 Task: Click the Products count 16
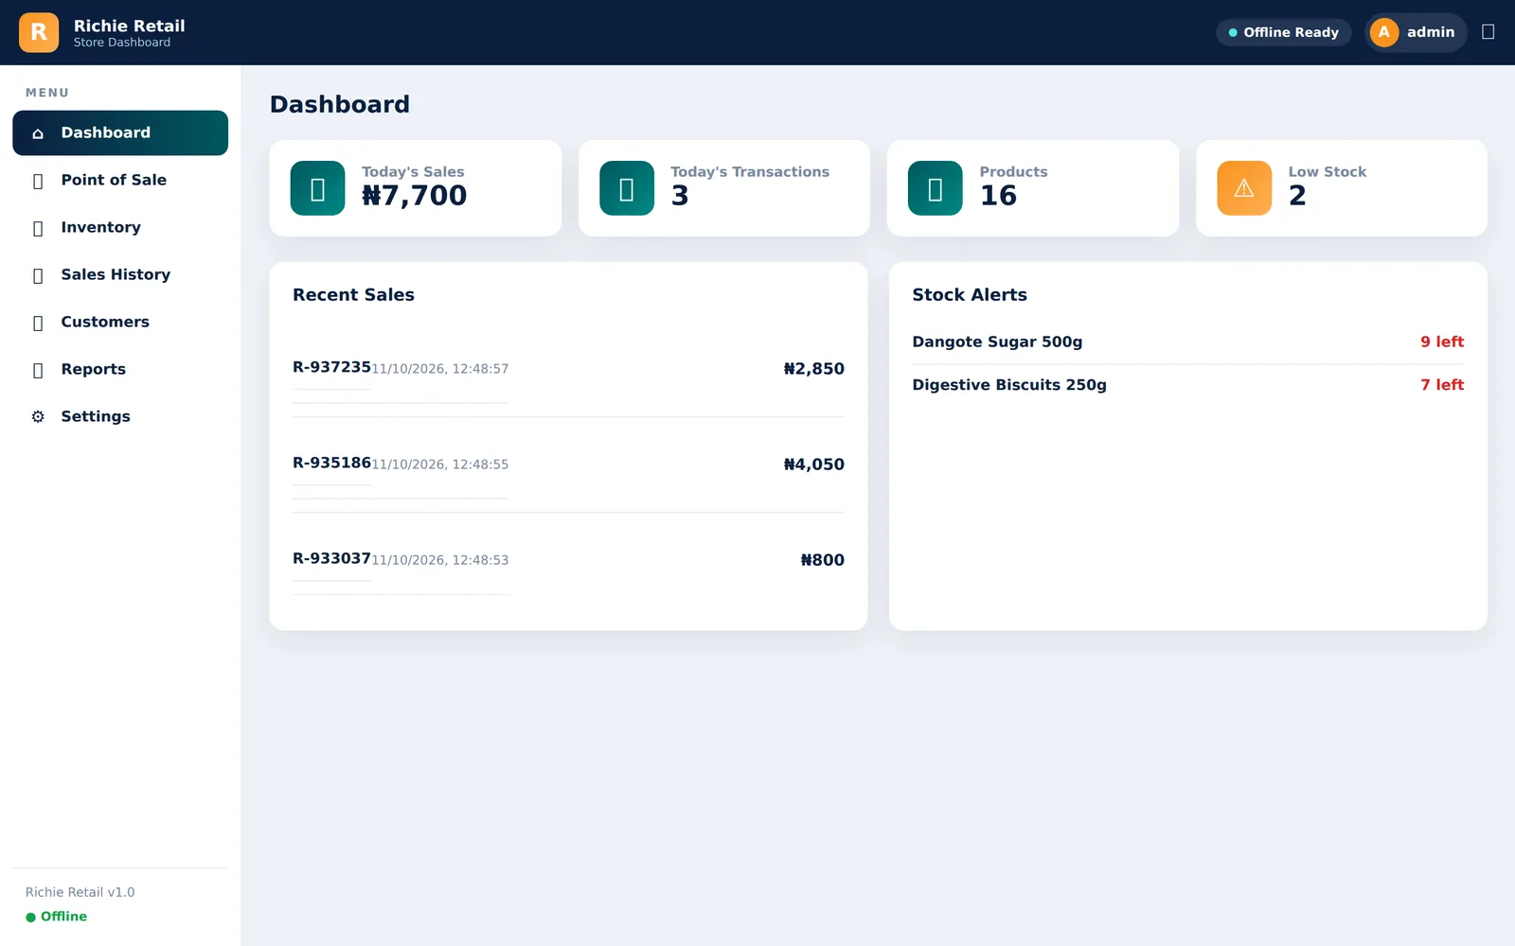coord(998,196)
